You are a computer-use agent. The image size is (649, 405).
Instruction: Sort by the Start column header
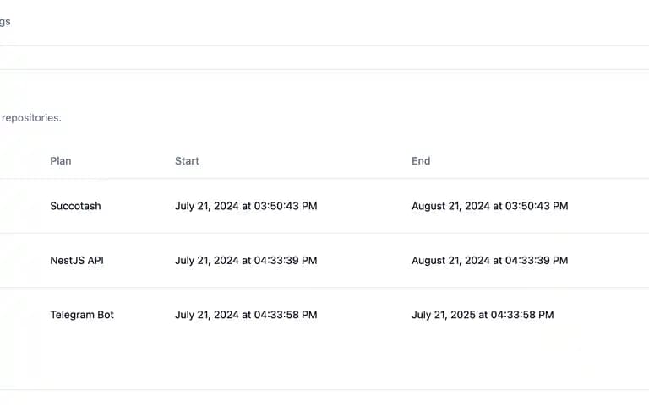(187, 161)
